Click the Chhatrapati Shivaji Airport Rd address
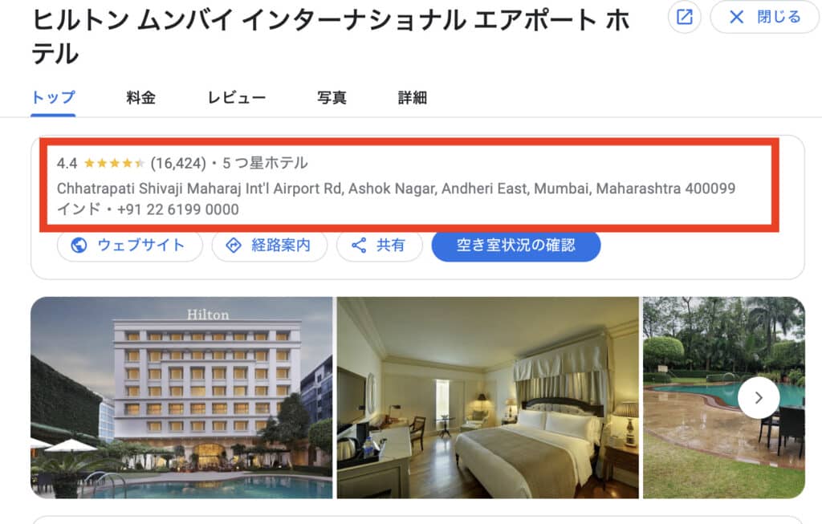The height and width of the screenshot is (524, 822). [x=396, y=189]
